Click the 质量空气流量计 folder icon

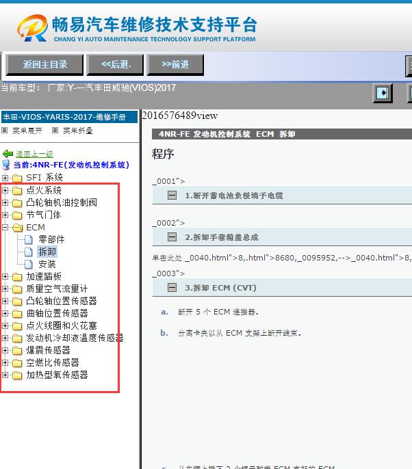[x=17, y=289]
